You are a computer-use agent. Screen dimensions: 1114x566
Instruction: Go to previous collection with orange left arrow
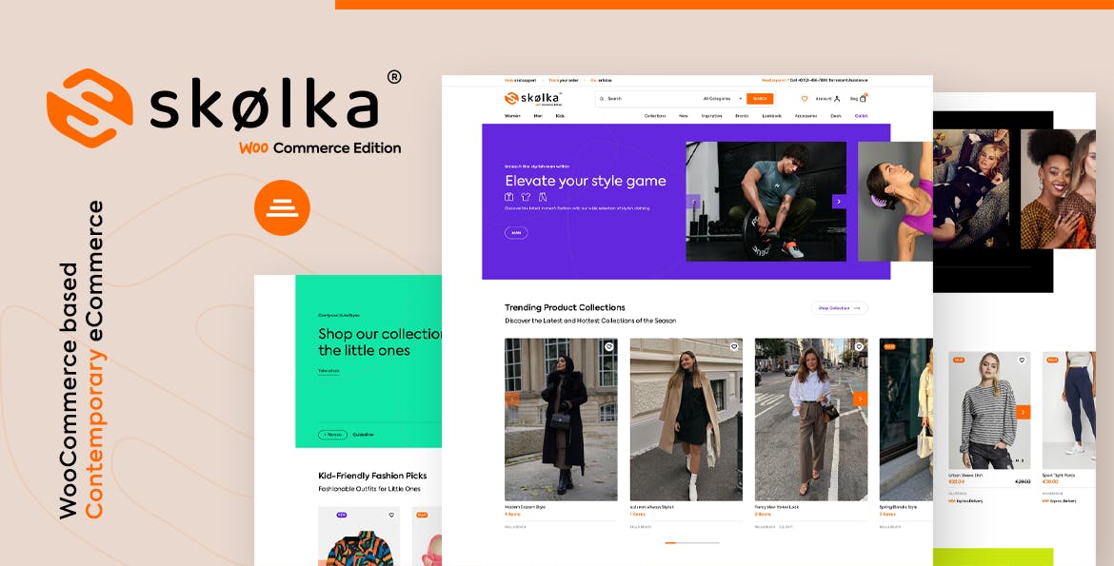(512, 400)
